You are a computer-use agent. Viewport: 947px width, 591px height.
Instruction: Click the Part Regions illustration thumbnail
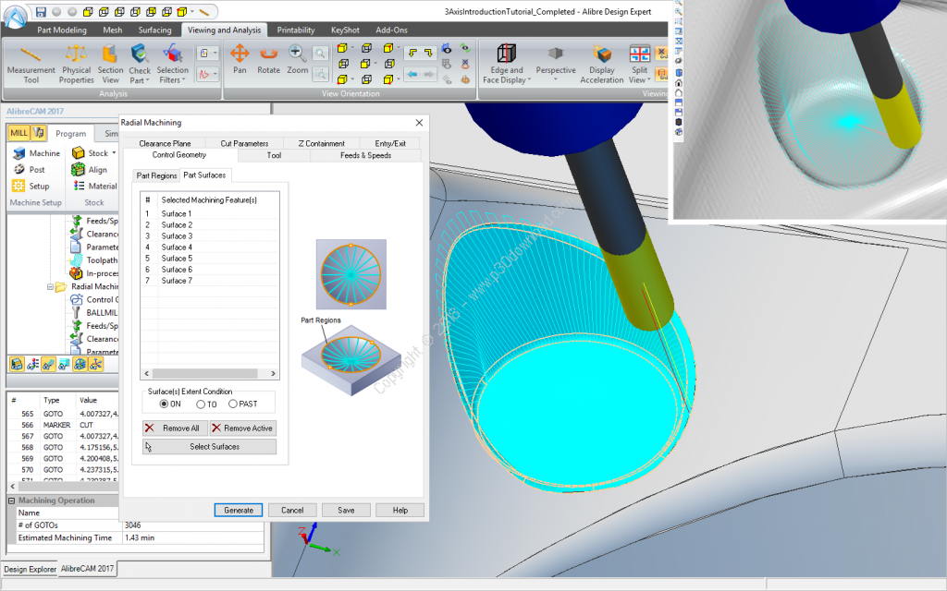point(351,360)
